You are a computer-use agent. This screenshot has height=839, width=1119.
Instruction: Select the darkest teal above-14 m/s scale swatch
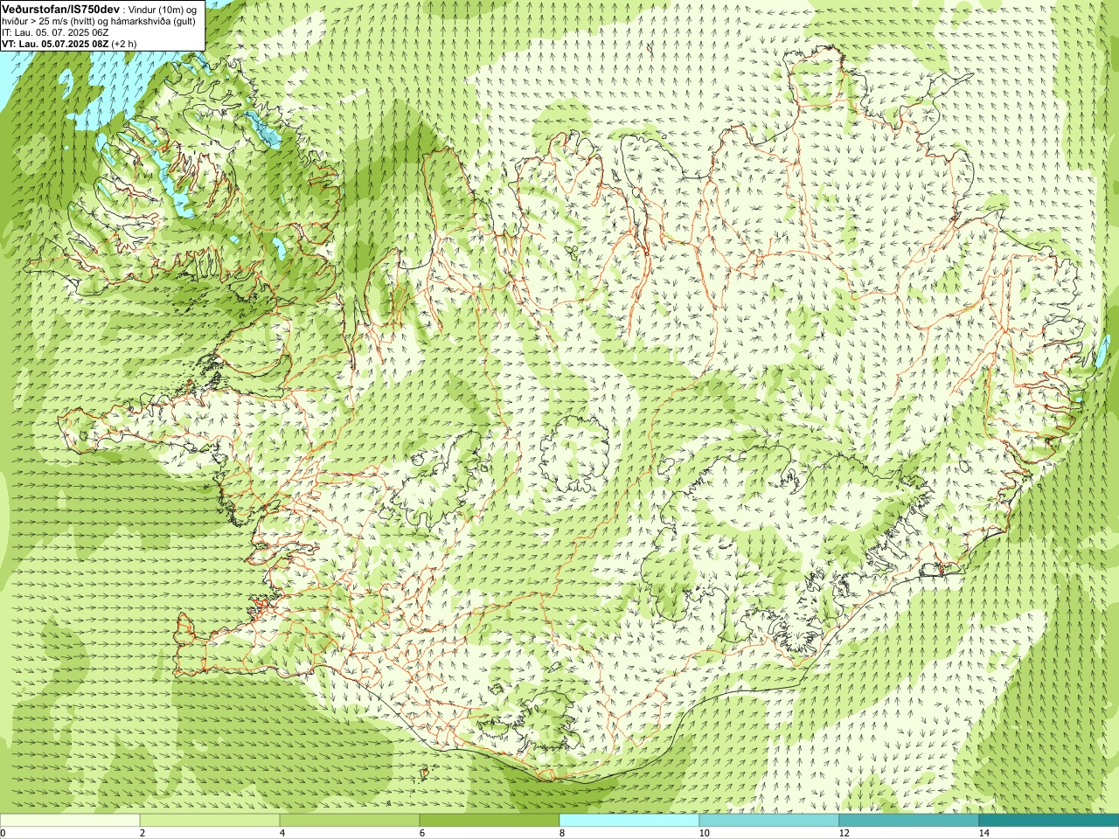(x=1049, y=821)
